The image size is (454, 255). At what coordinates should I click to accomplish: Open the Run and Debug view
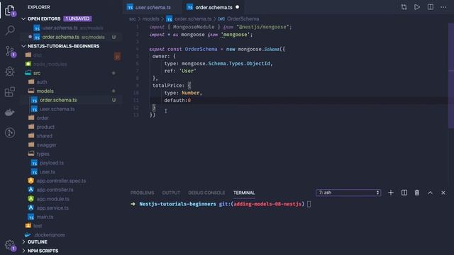click(x=10, y=72)
